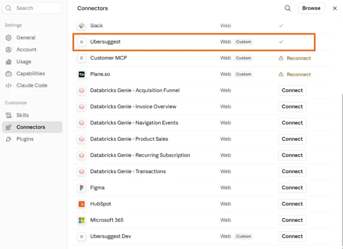The image size is (343, 249).
Task: Reconnect the Plane.so connector
Action: click(x=298, y=75)
